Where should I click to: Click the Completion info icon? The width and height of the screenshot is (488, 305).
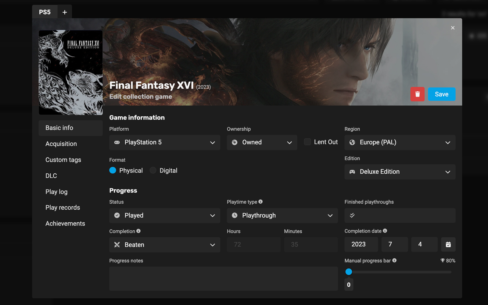tap(138, 231)
